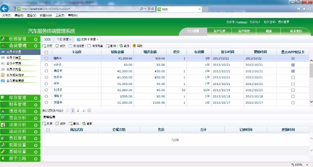Go to page 2 of card list
313x167 pixels.
pyautogui.click(x=78, y=110)
